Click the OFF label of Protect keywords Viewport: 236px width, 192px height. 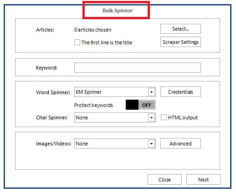(147, 105)
